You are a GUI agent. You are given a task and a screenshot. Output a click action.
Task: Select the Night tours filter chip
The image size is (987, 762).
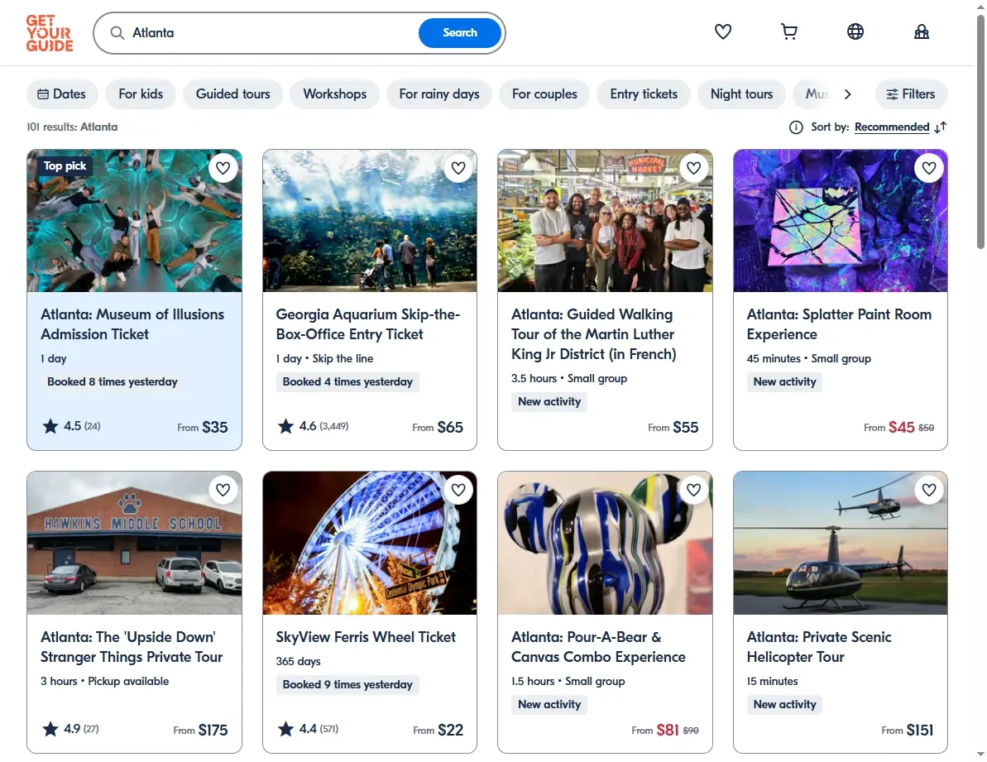tap(741, 93)
